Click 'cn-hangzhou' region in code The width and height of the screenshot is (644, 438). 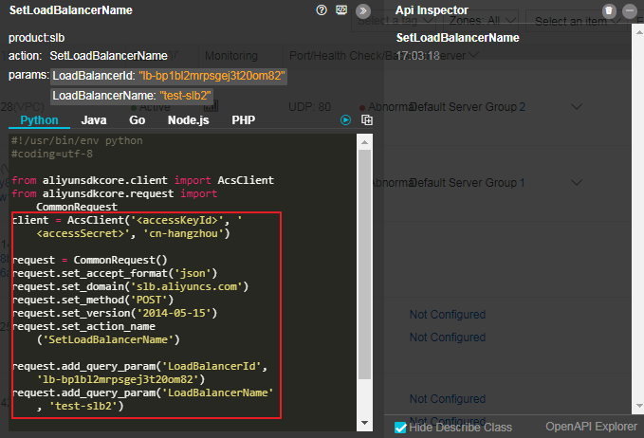point(183,233)
